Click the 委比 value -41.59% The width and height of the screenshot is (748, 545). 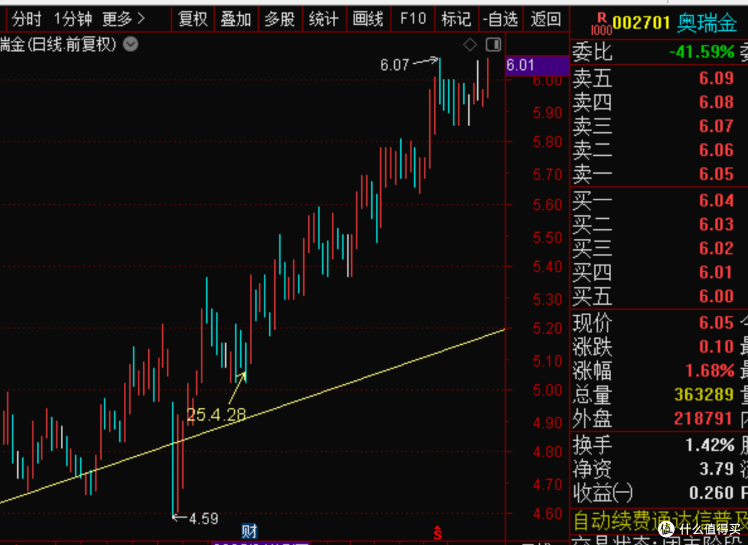(702, 51)
